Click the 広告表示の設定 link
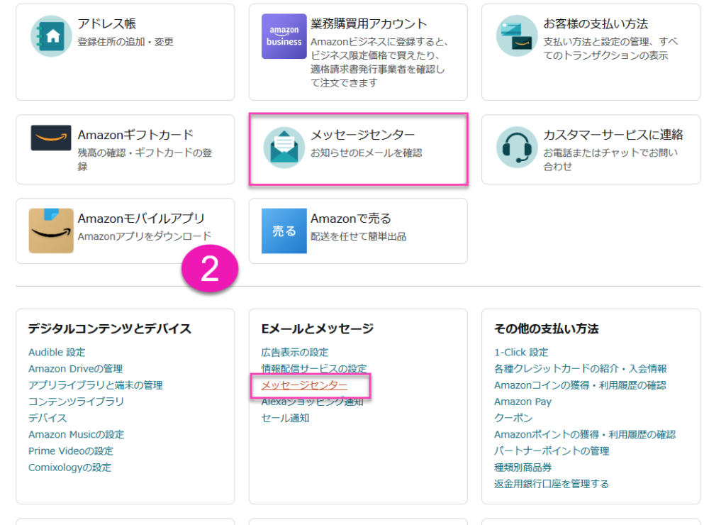 295,353
